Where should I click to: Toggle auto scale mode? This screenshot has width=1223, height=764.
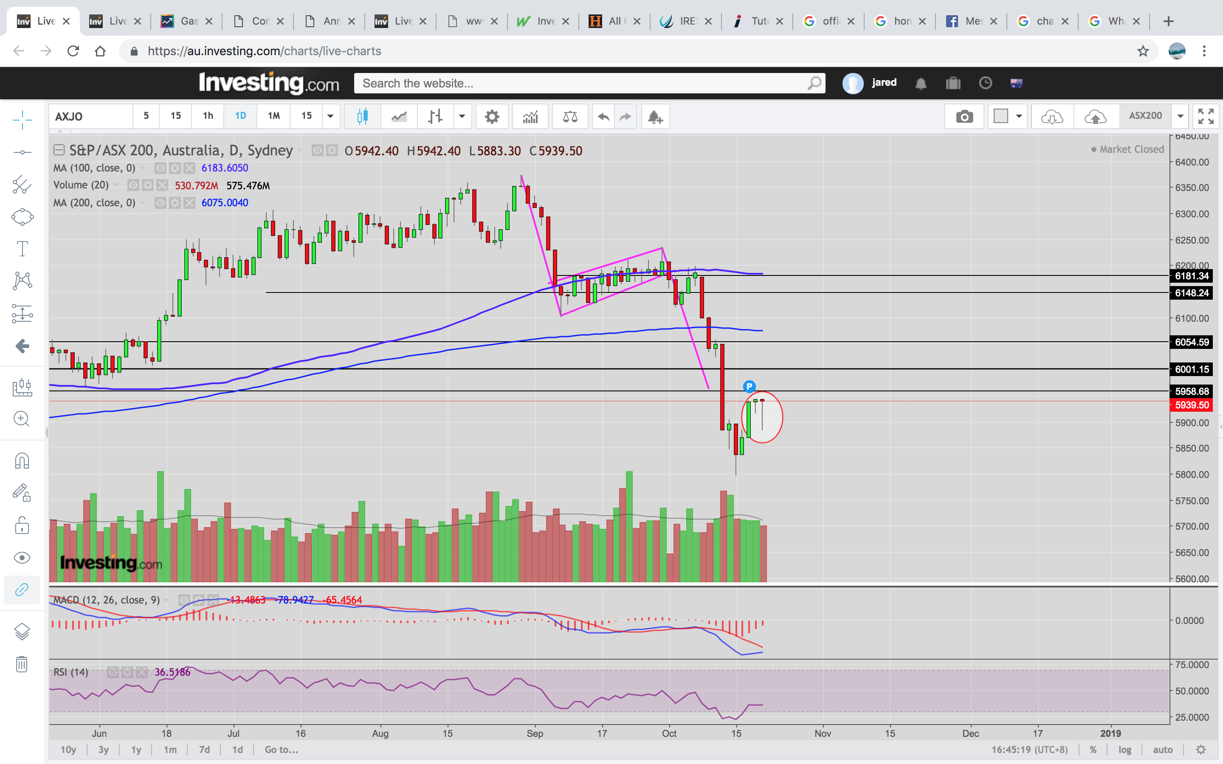click(x=1163, y=750)
